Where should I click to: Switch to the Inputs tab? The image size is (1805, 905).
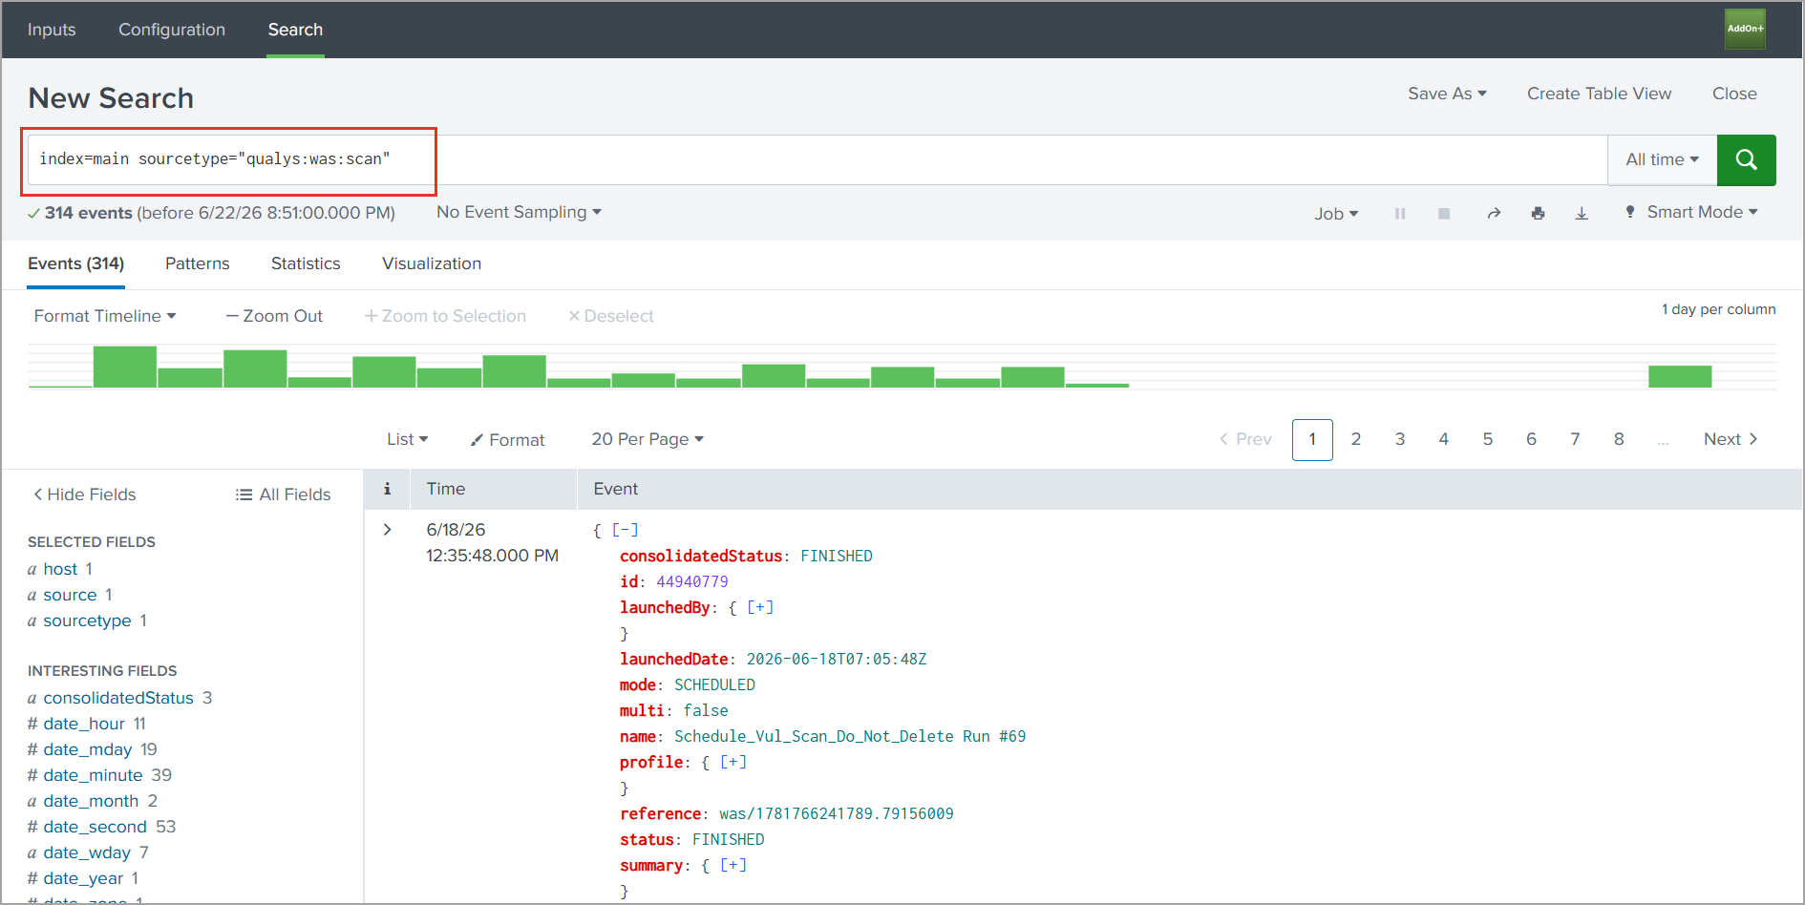click(x=52, y=30)
